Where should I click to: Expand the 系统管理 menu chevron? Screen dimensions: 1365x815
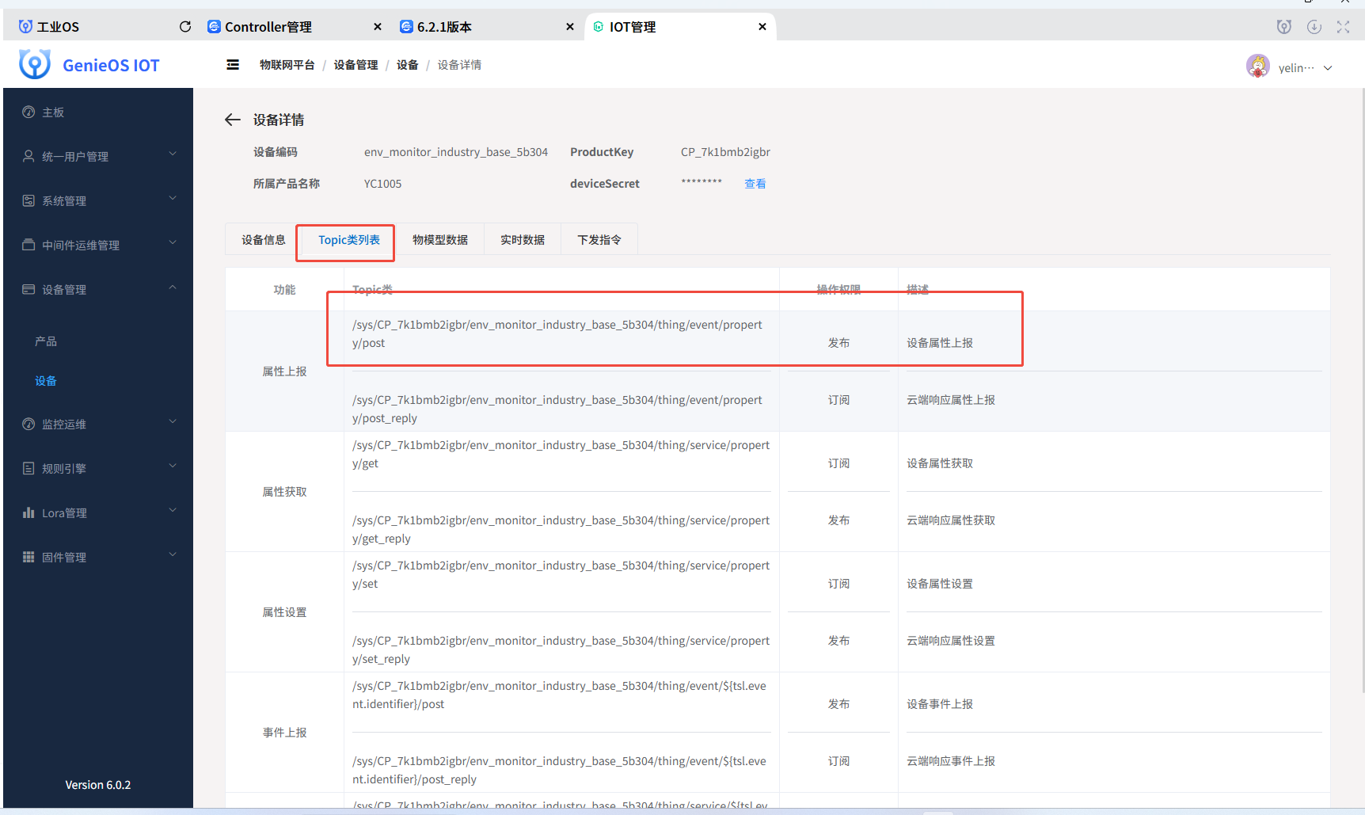pyautogui.click(x=173, y=198)
